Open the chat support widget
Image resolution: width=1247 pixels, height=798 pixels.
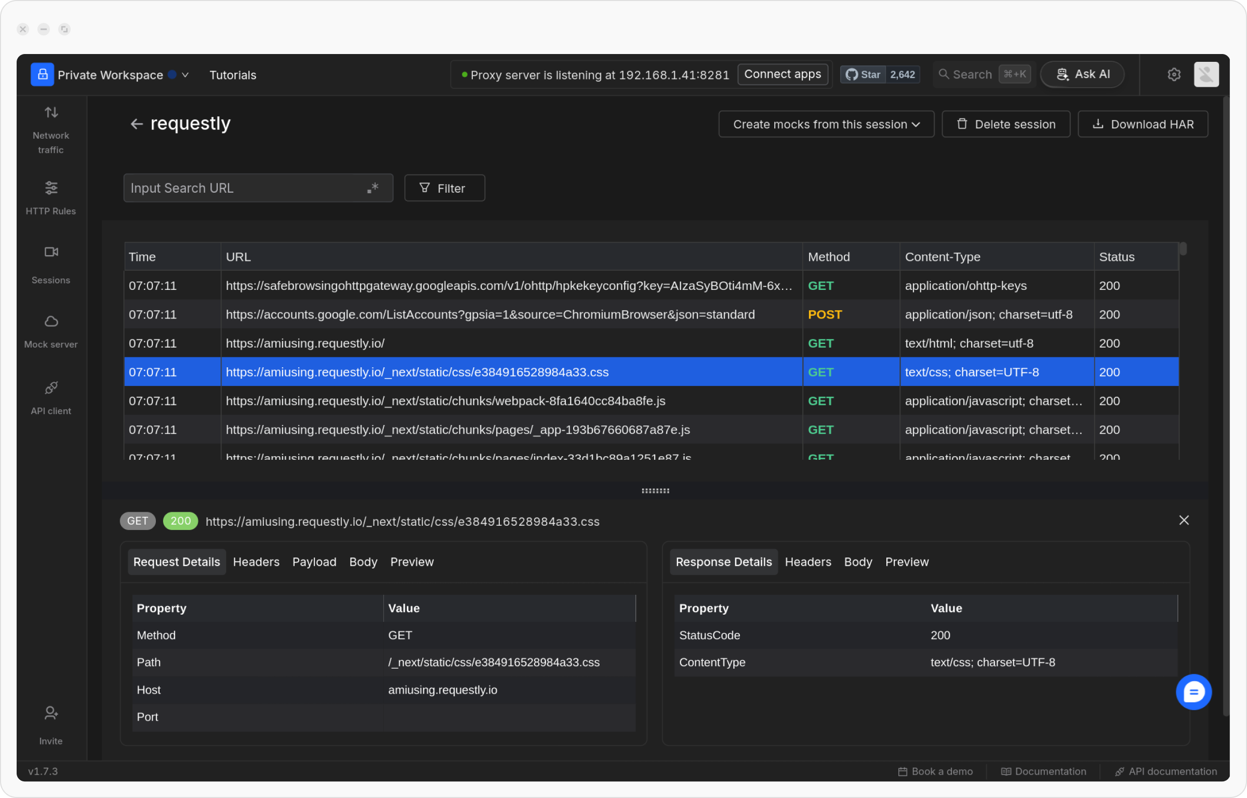1193,691
